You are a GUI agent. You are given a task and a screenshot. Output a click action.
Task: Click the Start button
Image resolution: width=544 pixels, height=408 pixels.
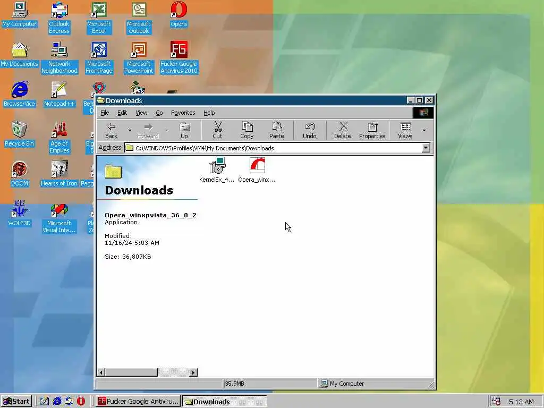16,402
